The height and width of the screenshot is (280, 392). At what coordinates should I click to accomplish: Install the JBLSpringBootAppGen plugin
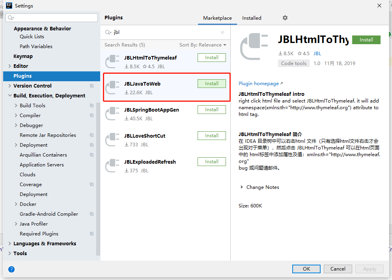point(211,110)
